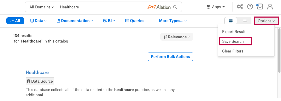Open the inbox notifications icon
Image resolution: width=281 pixels, height=101 pixels.
point(260,7)
